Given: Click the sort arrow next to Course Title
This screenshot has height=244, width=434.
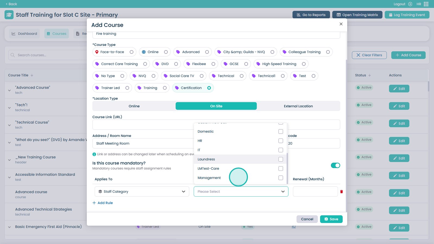Looking at the screenshot, I should pyautogui.click(x=32, y=75).
